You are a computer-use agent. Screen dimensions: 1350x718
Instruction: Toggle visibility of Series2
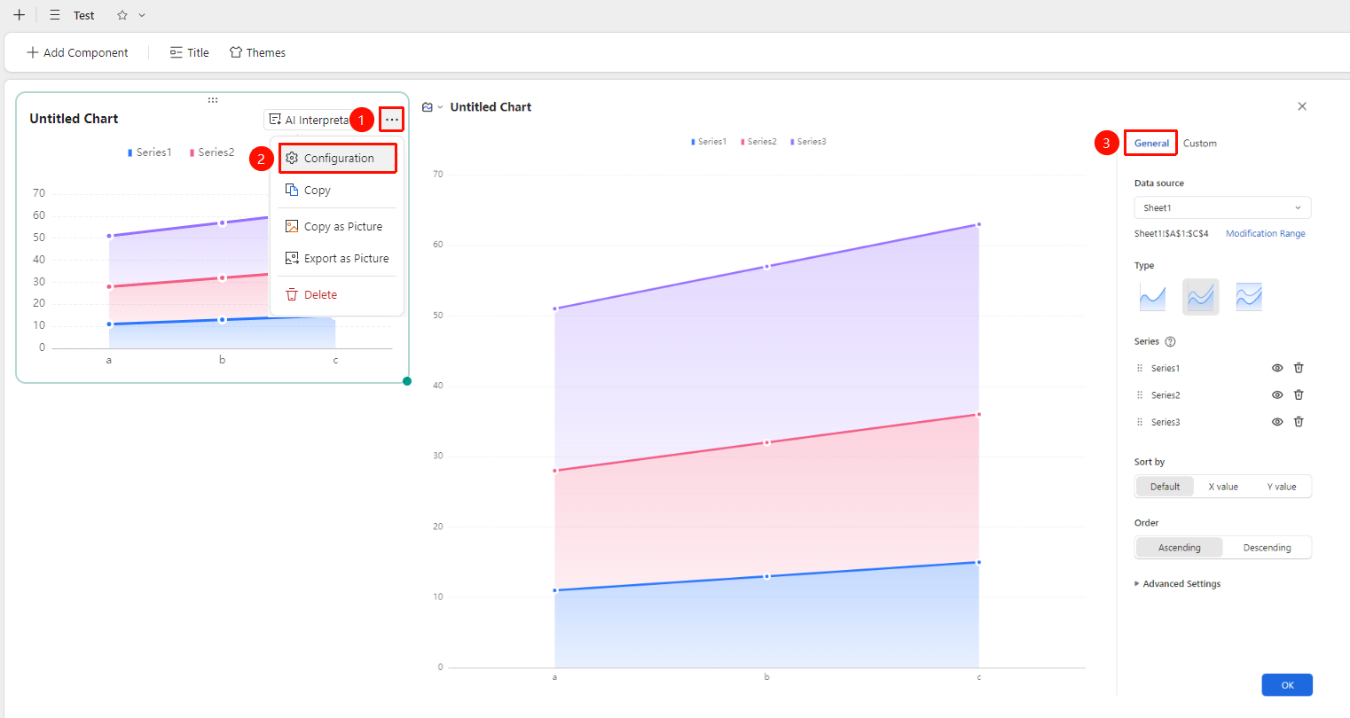[1277, 395]
